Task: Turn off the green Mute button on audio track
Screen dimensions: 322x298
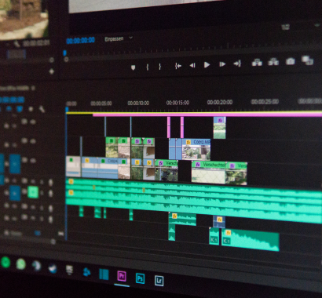Action: click(x=33, y=192)
